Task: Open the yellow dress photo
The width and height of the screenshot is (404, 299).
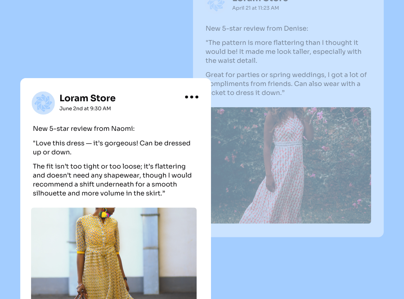Action: point(114,253)
